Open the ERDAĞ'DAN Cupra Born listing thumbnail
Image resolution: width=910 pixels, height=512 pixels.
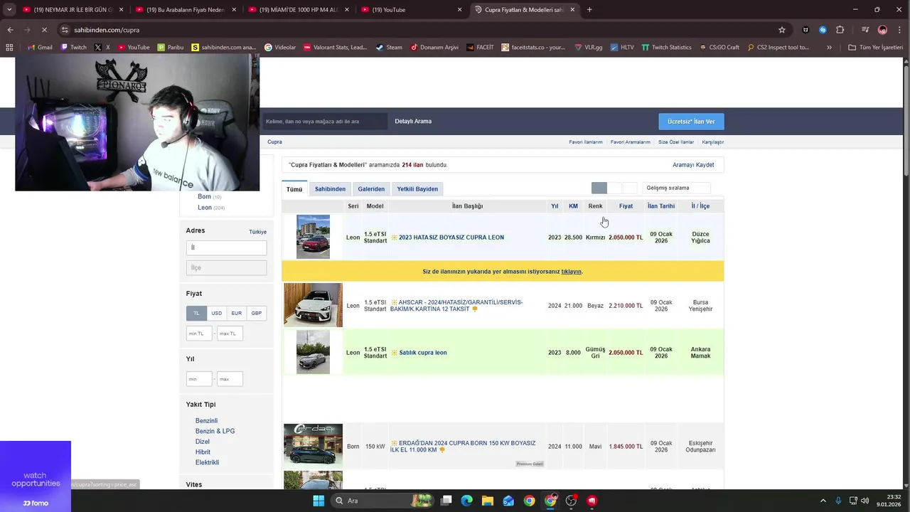[x=313, y=446]
